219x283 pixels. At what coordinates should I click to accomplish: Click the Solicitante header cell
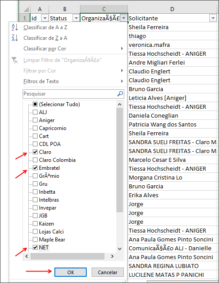click(x=172, y=18)
